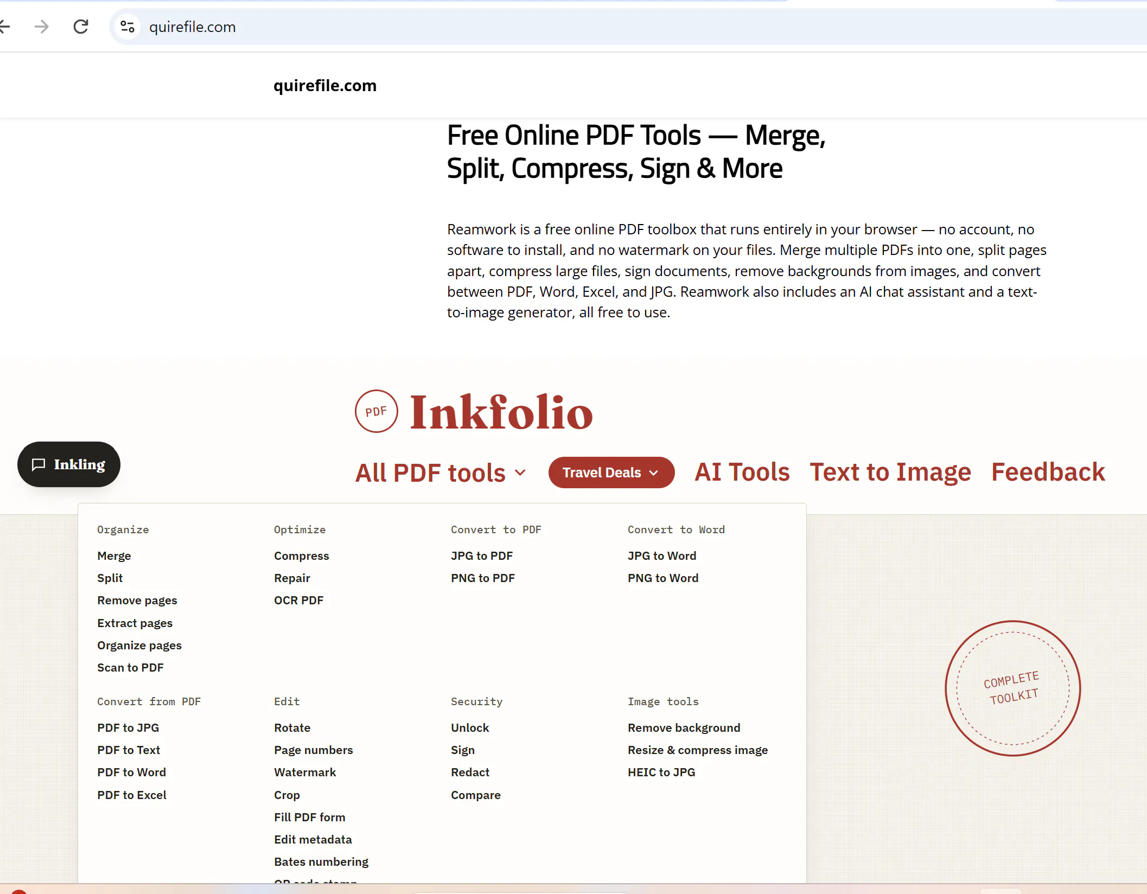Open the Repair tool

pyautogui.click(x=292, y=578)
